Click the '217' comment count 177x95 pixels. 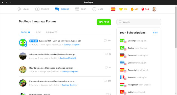(109, 81)
